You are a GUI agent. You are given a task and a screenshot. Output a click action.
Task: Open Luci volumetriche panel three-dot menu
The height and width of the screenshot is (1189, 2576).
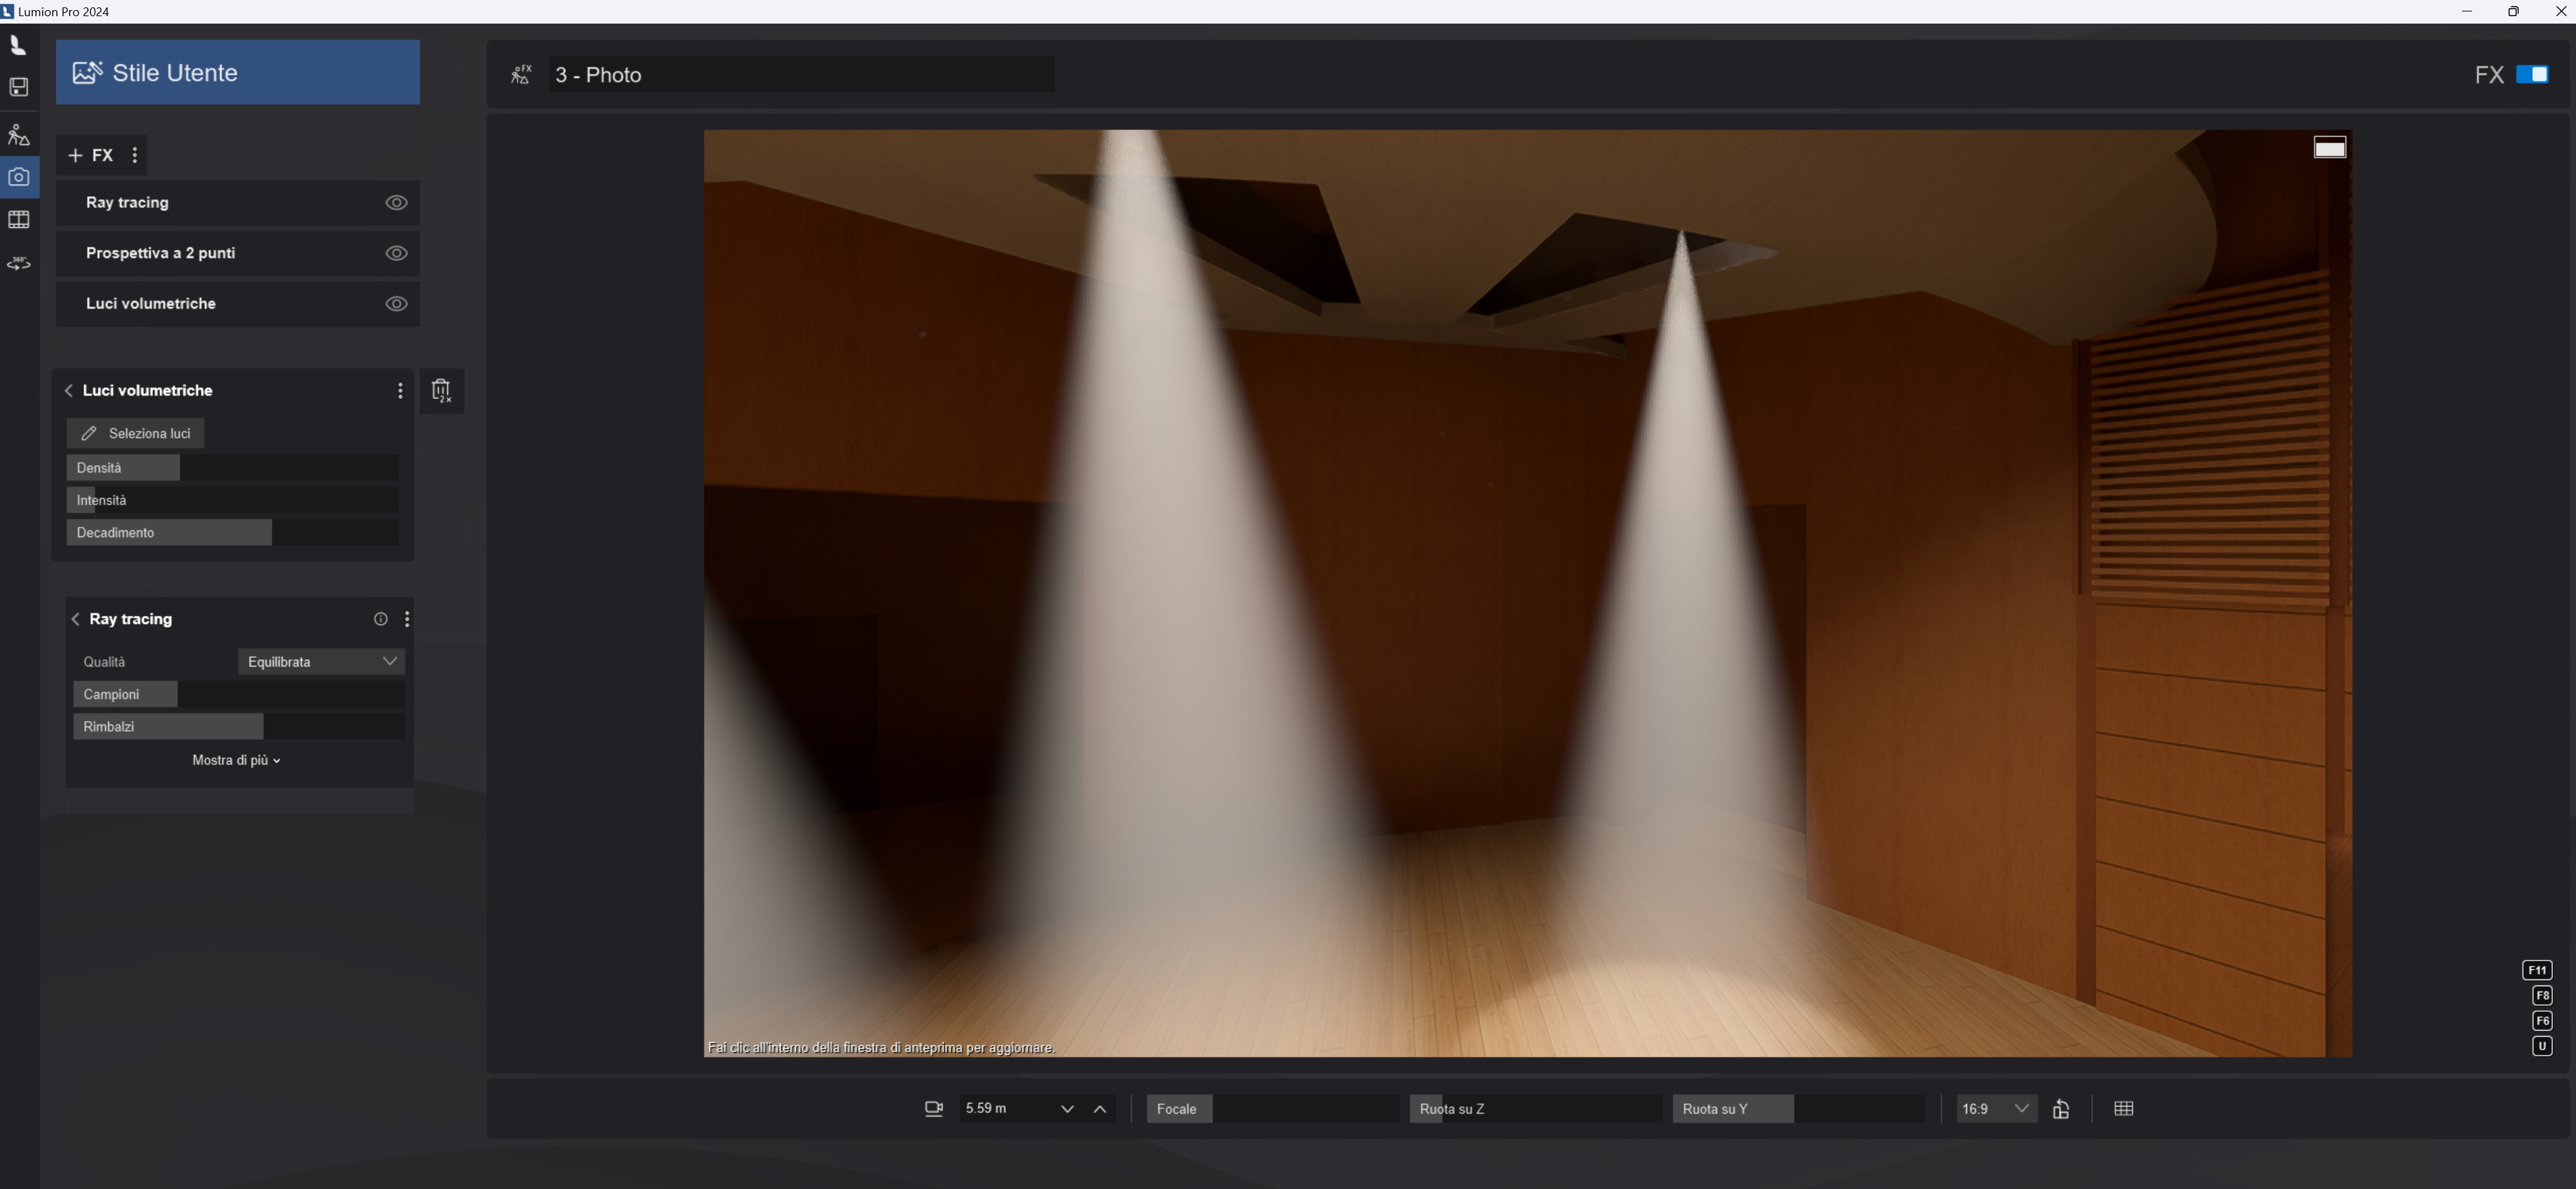click(x=400, y=391)
